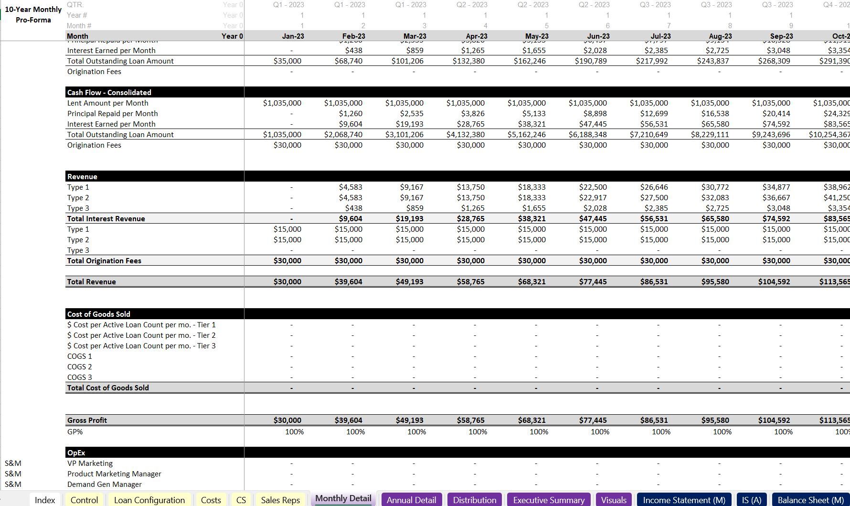Open the Distribution sheet tab
Image resolution: width=850 pixels, height=506 pixels.
pos(475,500)
